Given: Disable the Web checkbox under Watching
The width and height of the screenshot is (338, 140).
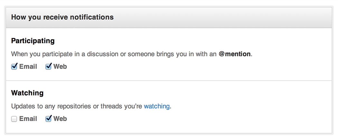Looking at the screenshot, I should click(48, 119).
